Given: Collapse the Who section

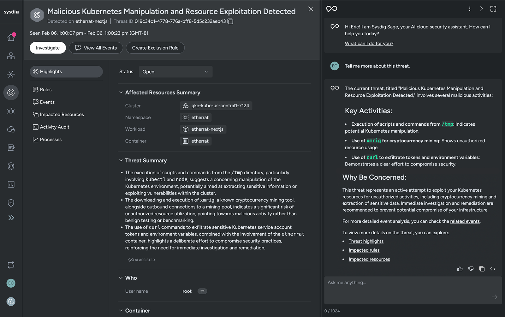Looking at the screenshot, I should pos(121,278).
